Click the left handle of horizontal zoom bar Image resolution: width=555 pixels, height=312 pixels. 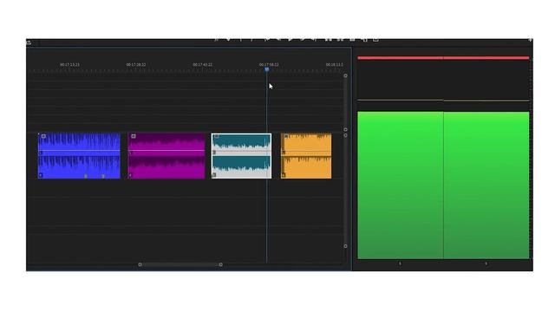[140, 264]
